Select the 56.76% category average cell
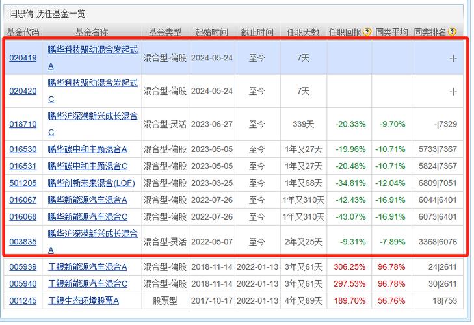Screen dimensions: 474x325 pos(391,301)
